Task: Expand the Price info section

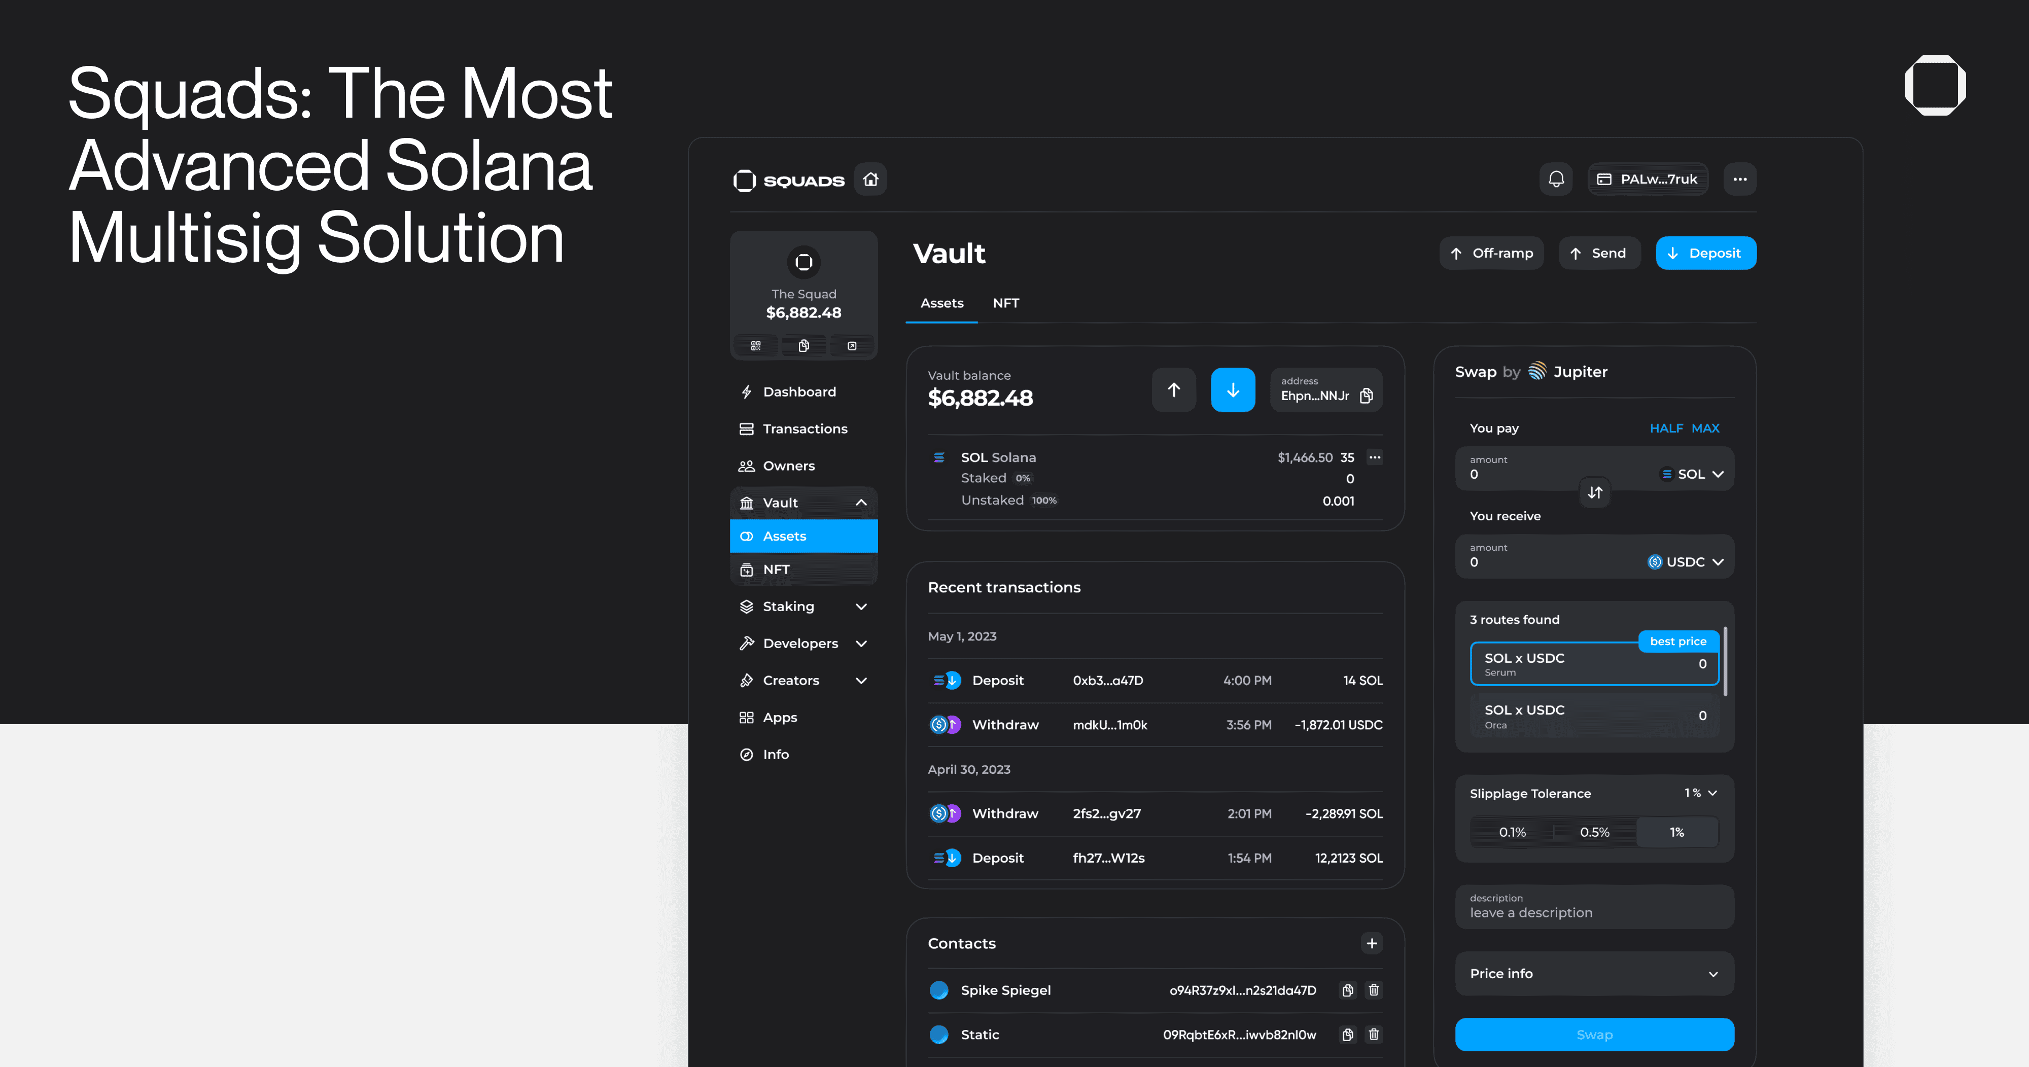Action: click(x=1594, y=974)
